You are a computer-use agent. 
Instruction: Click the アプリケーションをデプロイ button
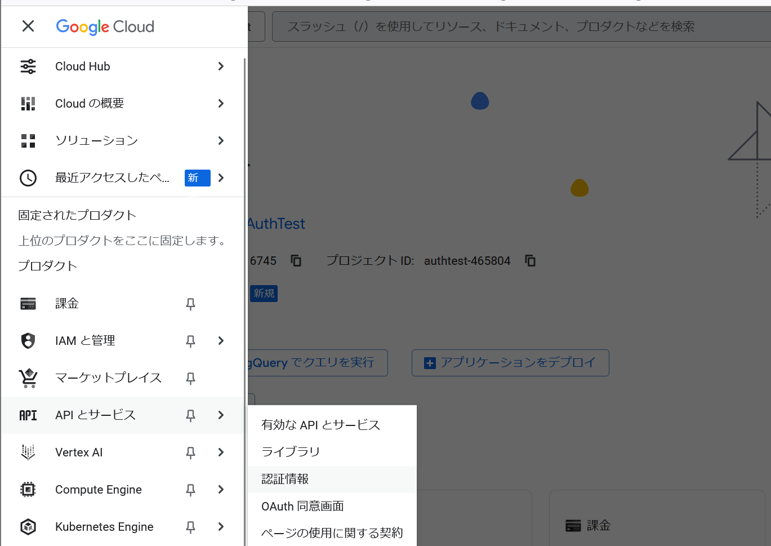pos(510,363)
